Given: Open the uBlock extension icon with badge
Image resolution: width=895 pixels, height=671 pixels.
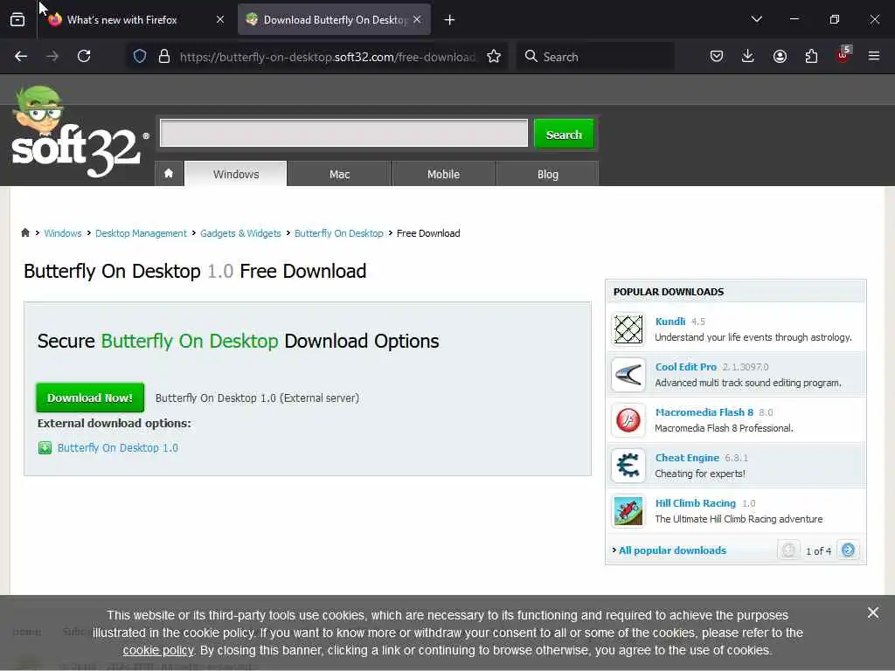Looking at the screenshot, I should 843,55.
